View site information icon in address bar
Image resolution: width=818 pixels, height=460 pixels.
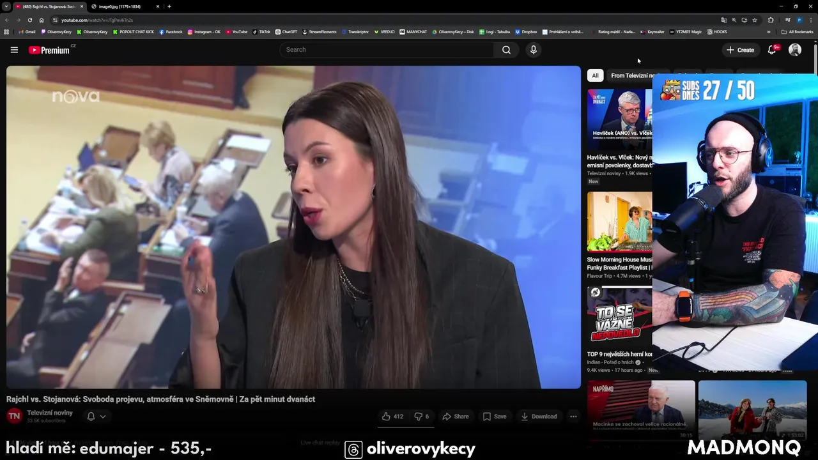pyautogui.click(x=55, y=20)
